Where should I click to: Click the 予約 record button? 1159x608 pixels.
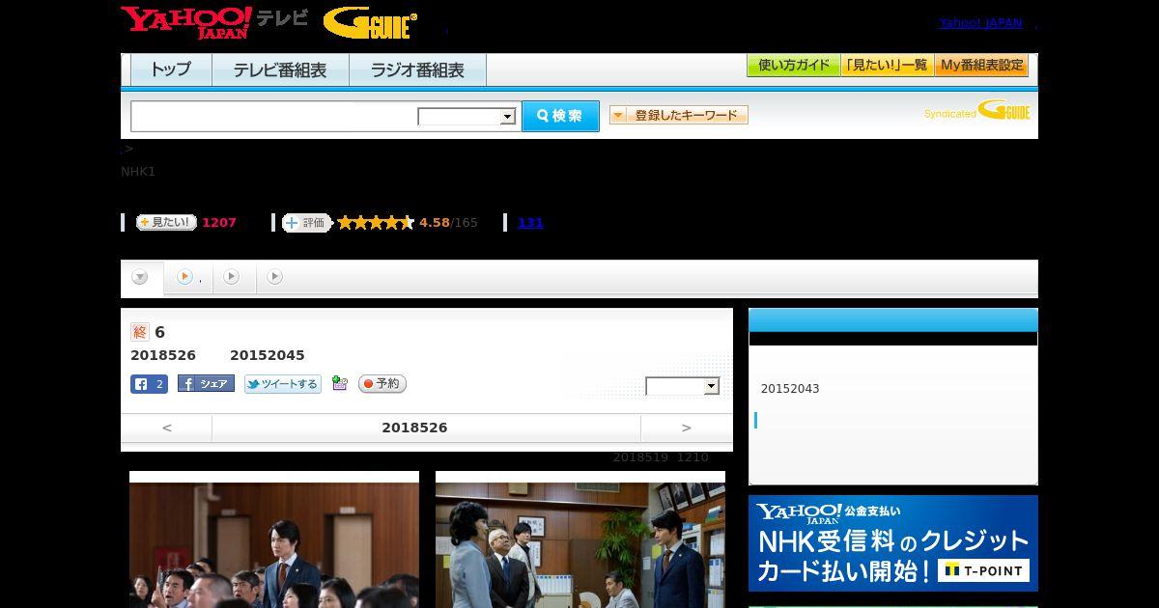pos(382,384)
